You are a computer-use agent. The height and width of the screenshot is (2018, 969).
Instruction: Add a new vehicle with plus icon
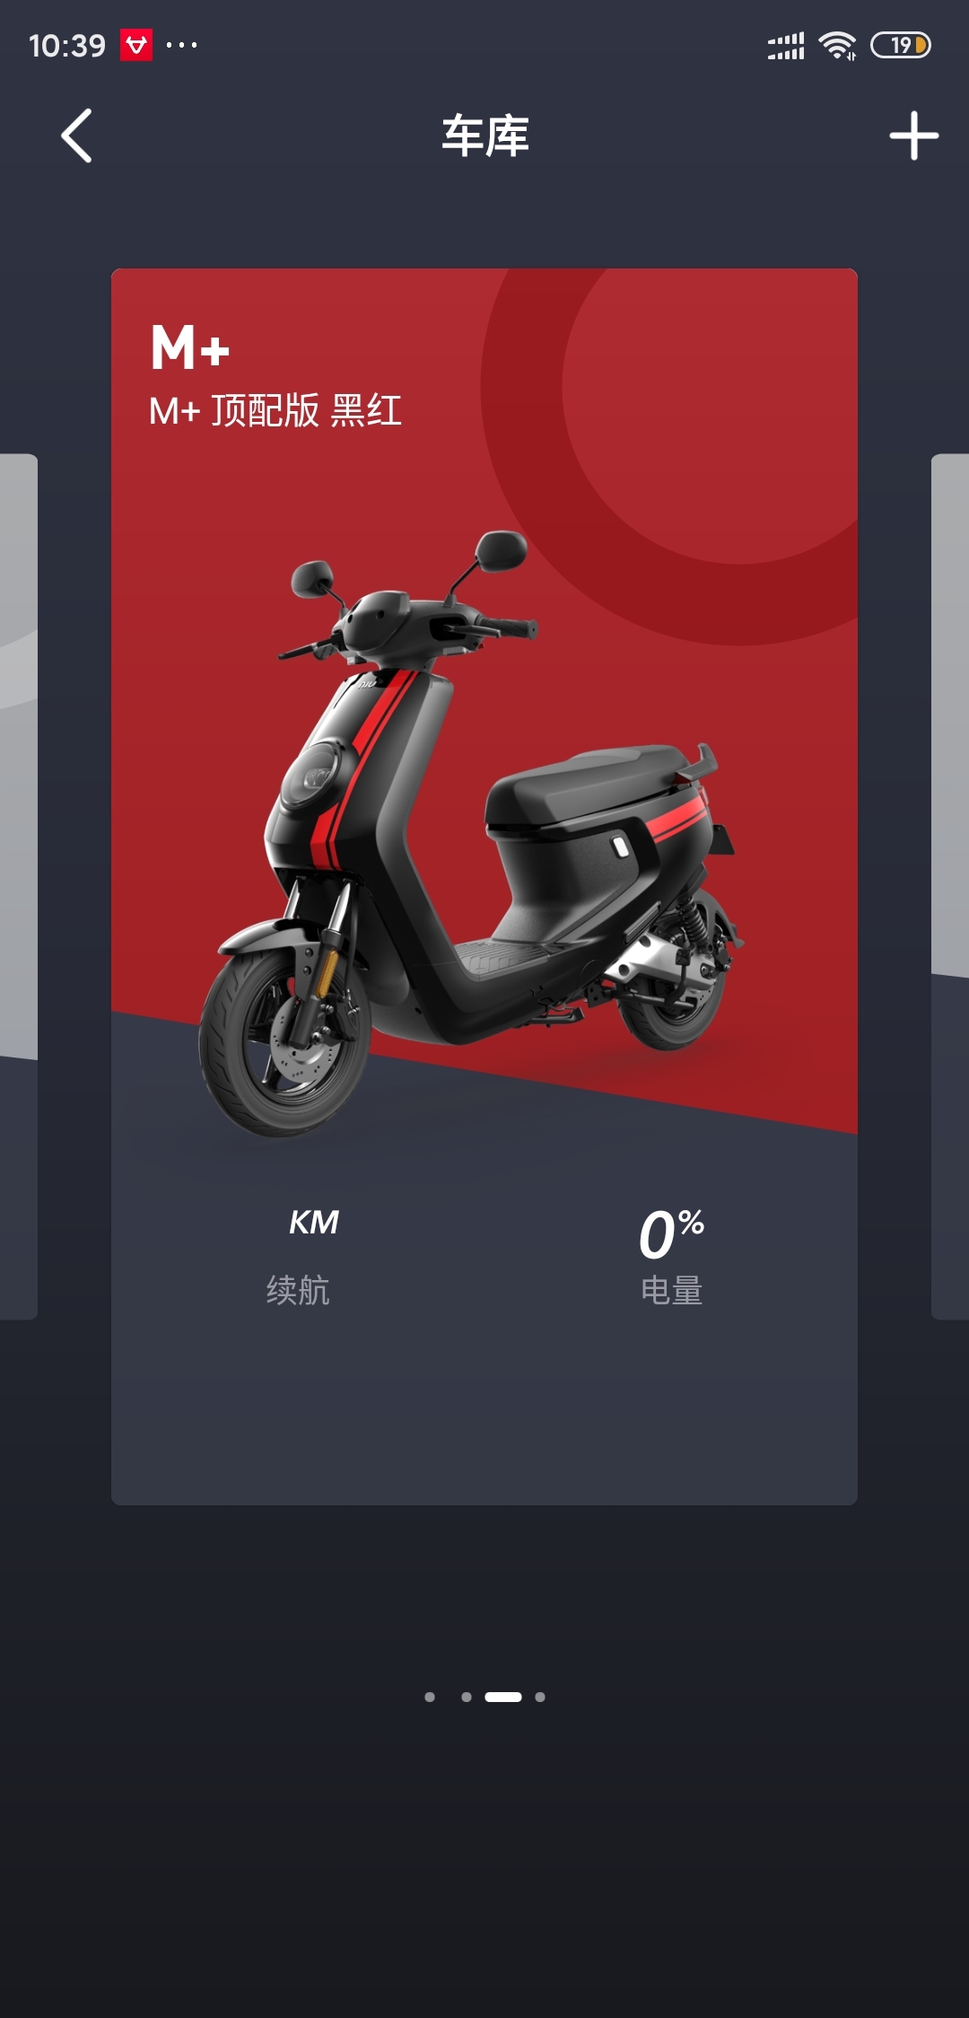(913, 136)
